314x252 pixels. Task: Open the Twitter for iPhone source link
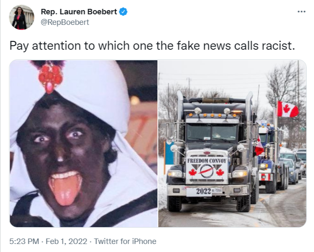click(x=125, y=241)
